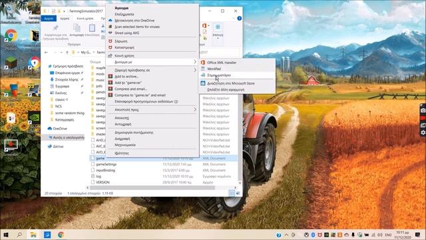Open the taskbar clock showing 11/12/2020
Viewport: 426px width, 240px height.
pos(403,235)
